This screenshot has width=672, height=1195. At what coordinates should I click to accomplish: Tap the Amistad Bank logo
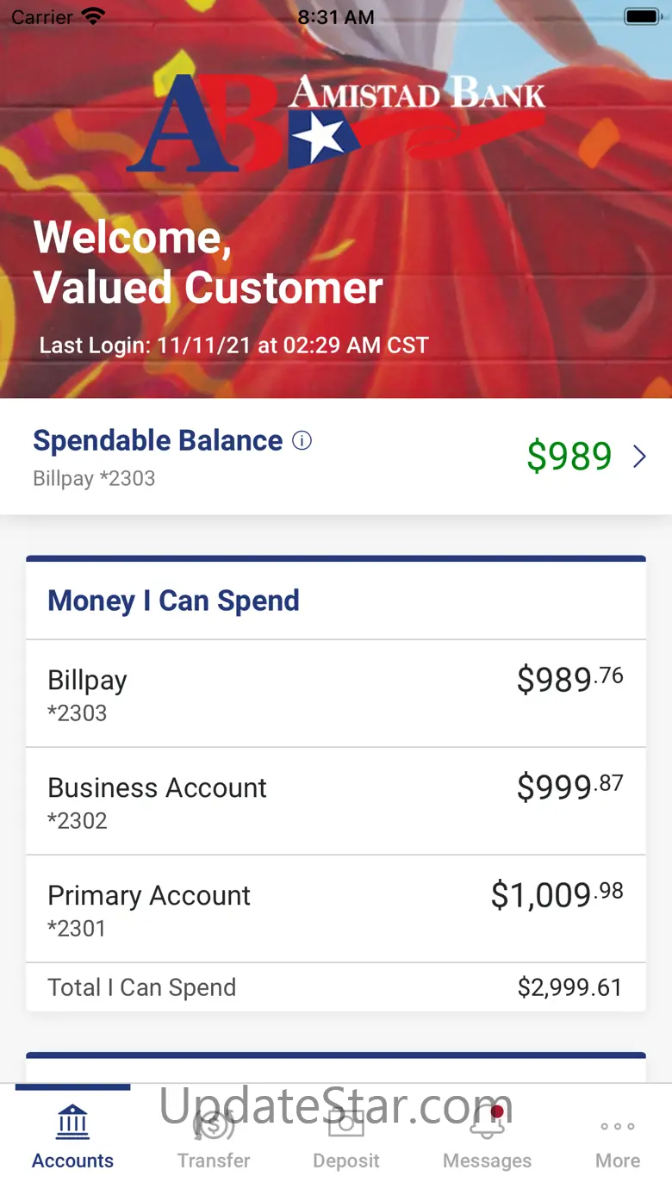pyautogui.click(x=336, y=122)
